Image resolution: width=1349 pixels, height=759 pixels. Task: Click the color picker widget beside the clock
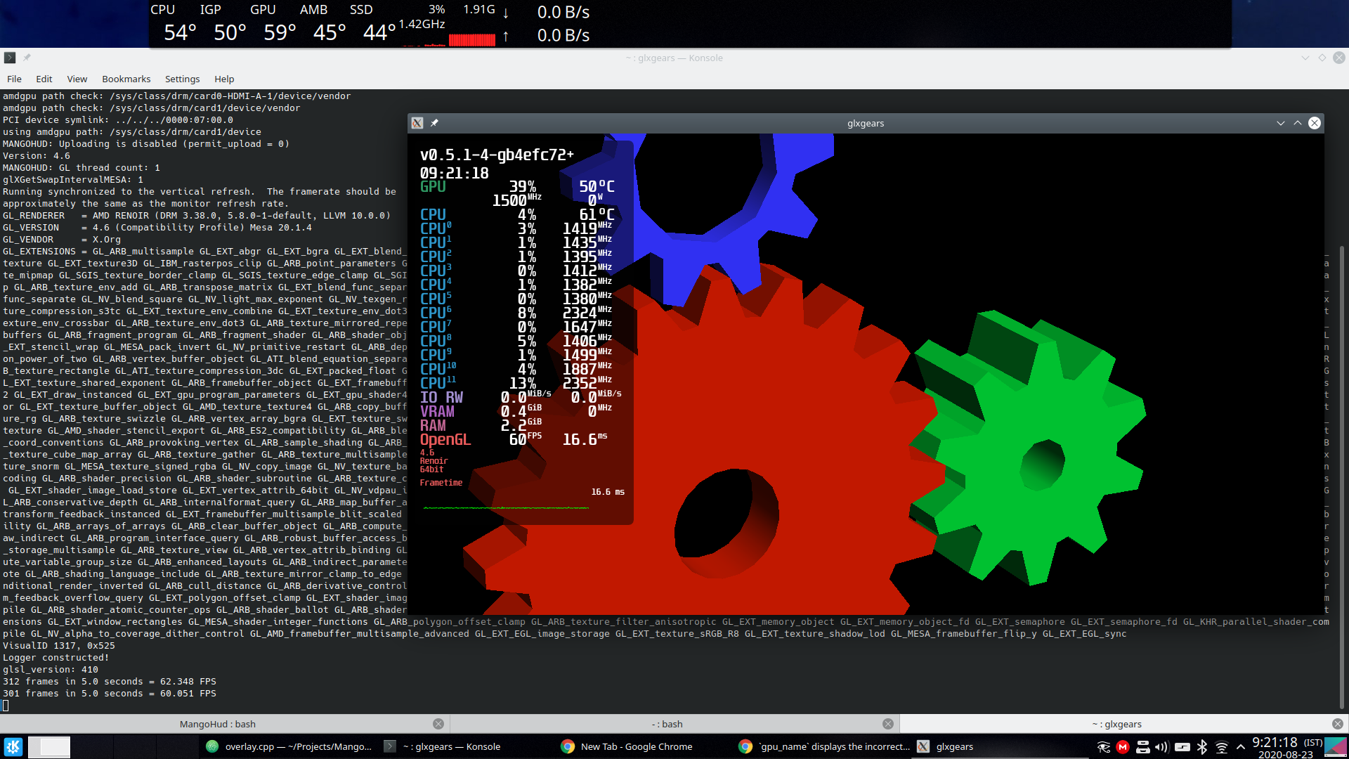pos(1334,746)
